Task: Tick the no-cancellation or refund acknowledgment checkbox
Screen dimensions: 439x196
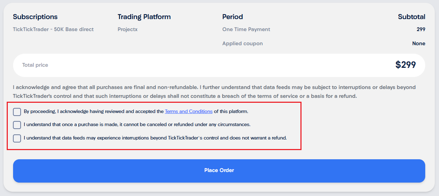Action: (x=17, y=125)
